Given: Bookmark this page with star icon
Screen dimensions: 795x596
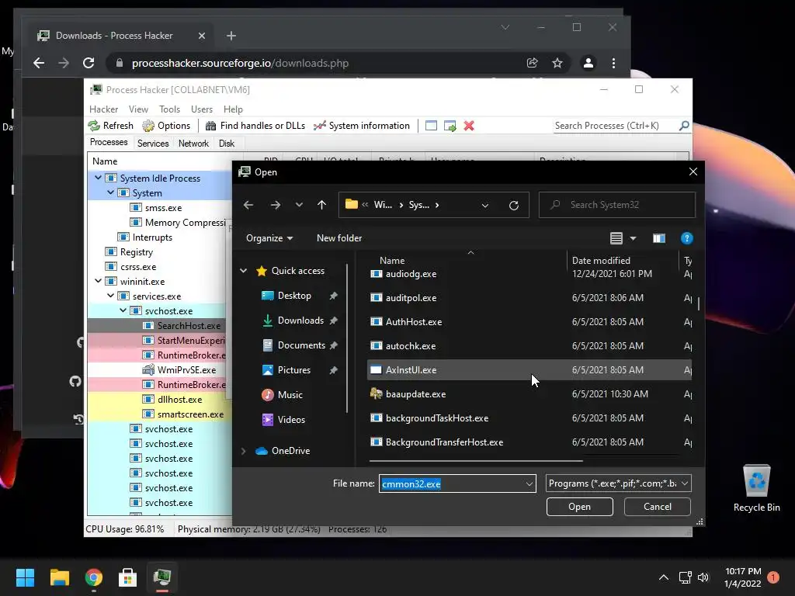Looking at the screenshot, I should click(x=557, y=63).
